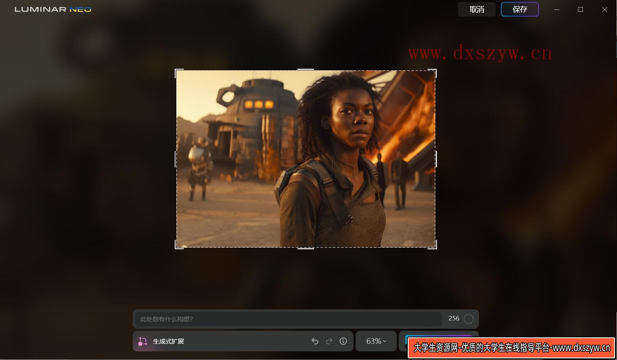Click the right-center crop edge handle

tap(436, 159)
